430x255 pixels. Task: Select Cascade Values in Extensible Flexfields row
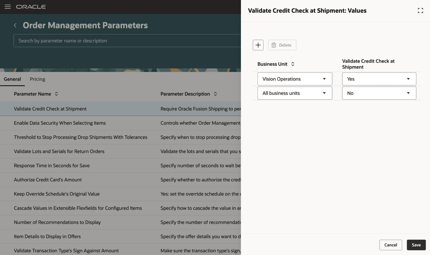click(120, 208)
